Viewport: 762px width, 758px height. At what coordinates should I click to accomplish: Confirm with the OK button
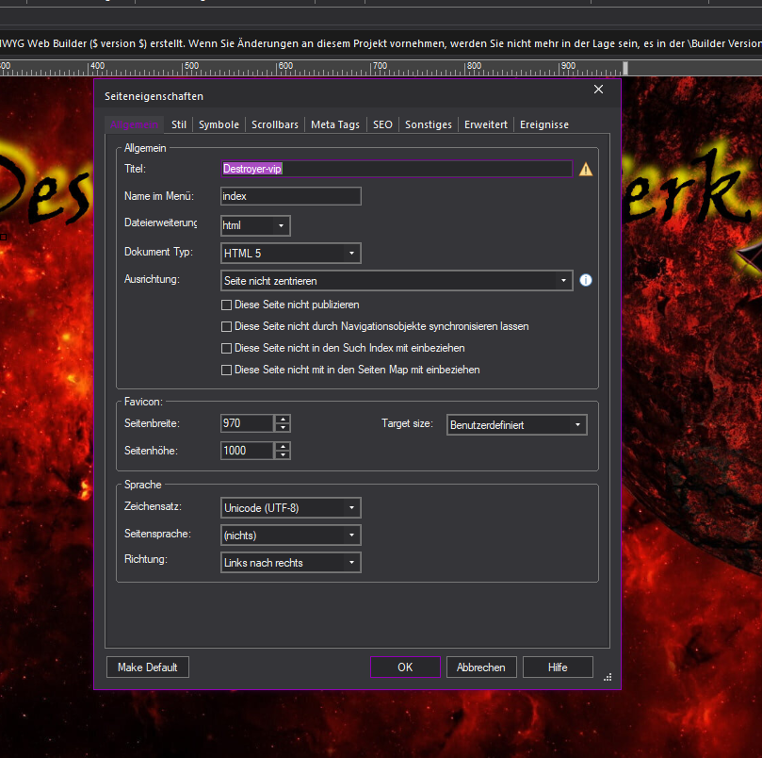[x=405, y=667]
